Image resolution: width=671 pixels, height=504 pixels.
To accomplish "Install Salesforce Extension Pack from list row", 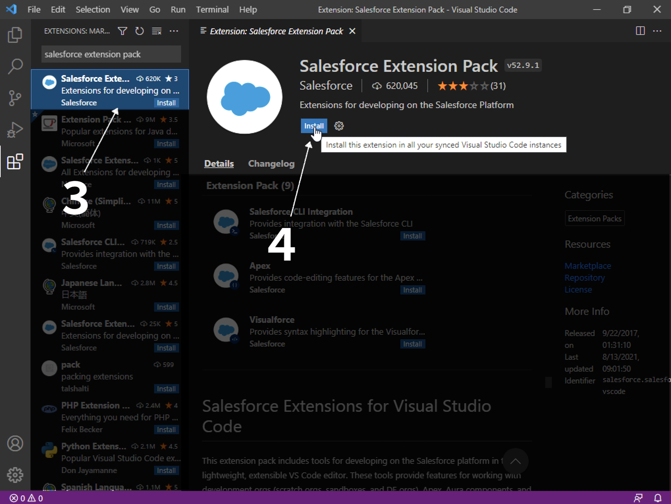I will [166, 103].
